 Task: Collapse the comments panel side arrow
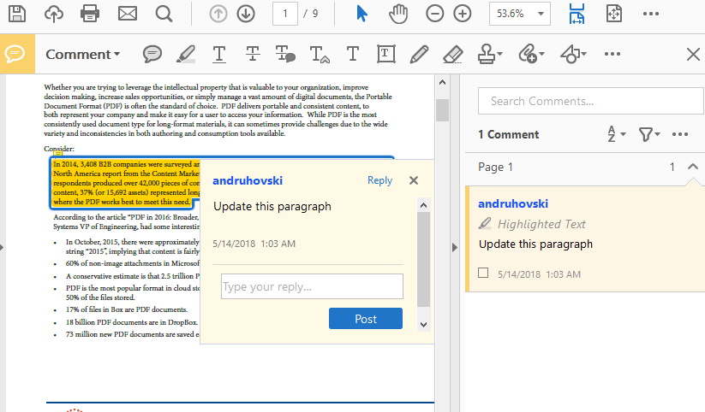pyautogui.click(x=455, y=247)
